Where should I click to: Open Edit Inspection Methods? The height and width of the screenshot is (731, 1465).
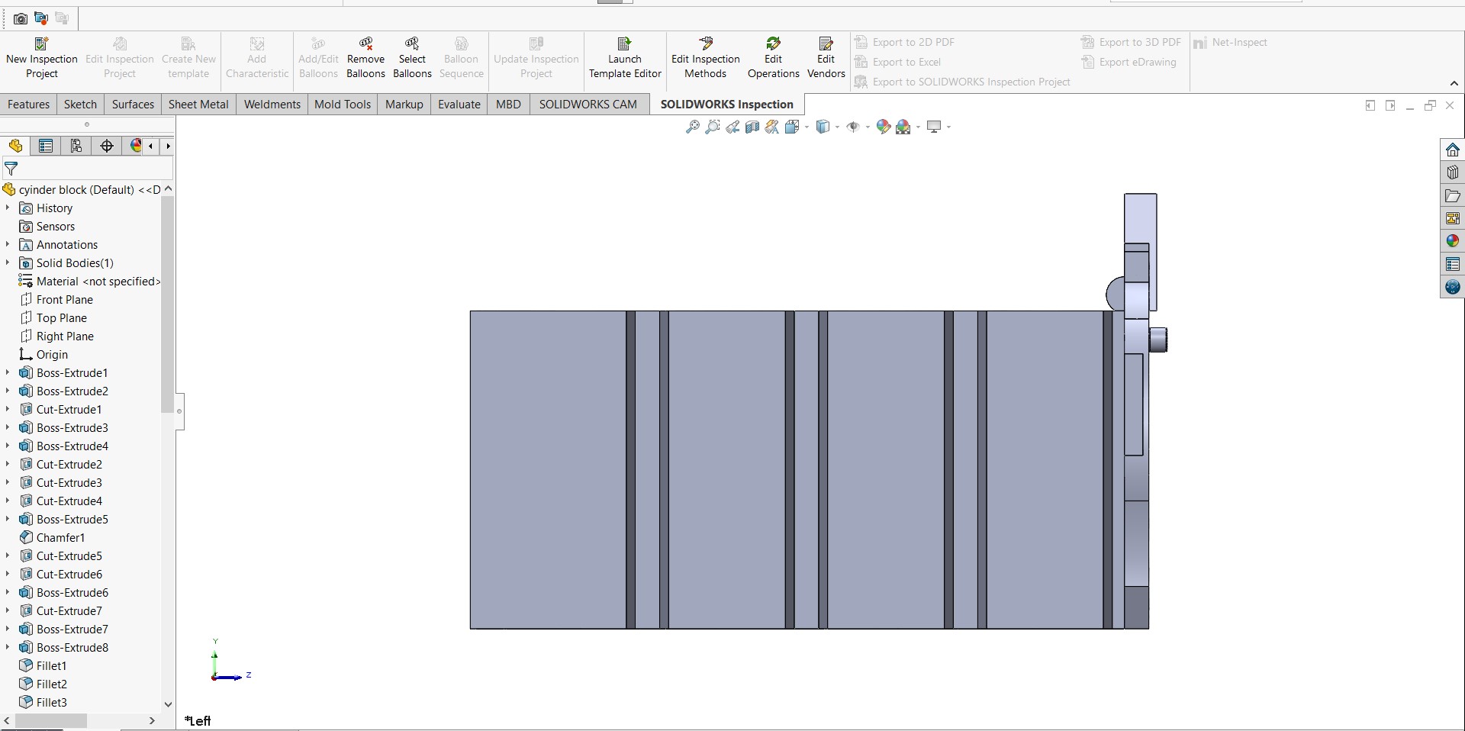coord(705,58)
